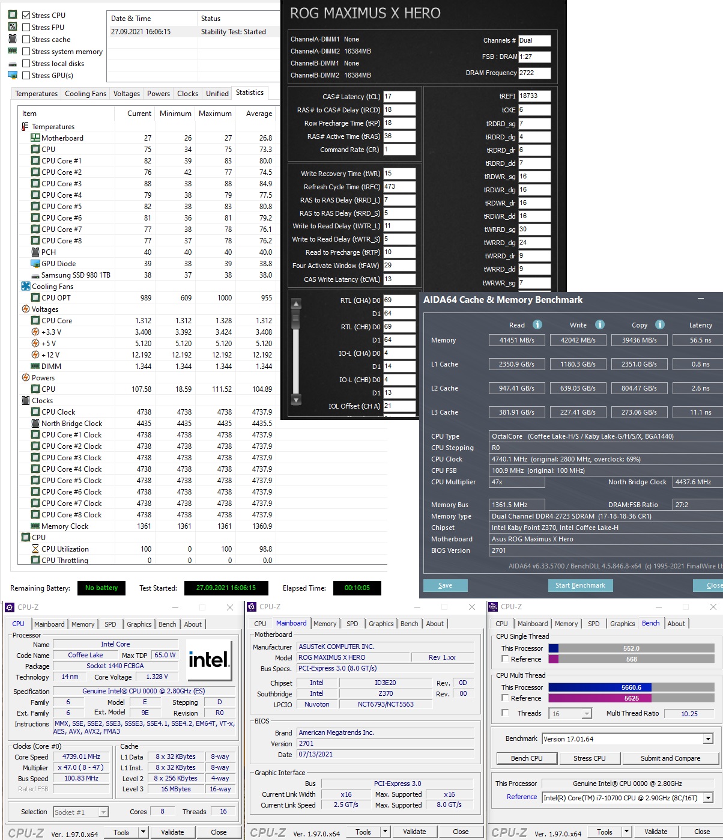This screenshot has width=723, height=840.
Task: Click the Stress local disks drive icon
Action: pos(12,64)
